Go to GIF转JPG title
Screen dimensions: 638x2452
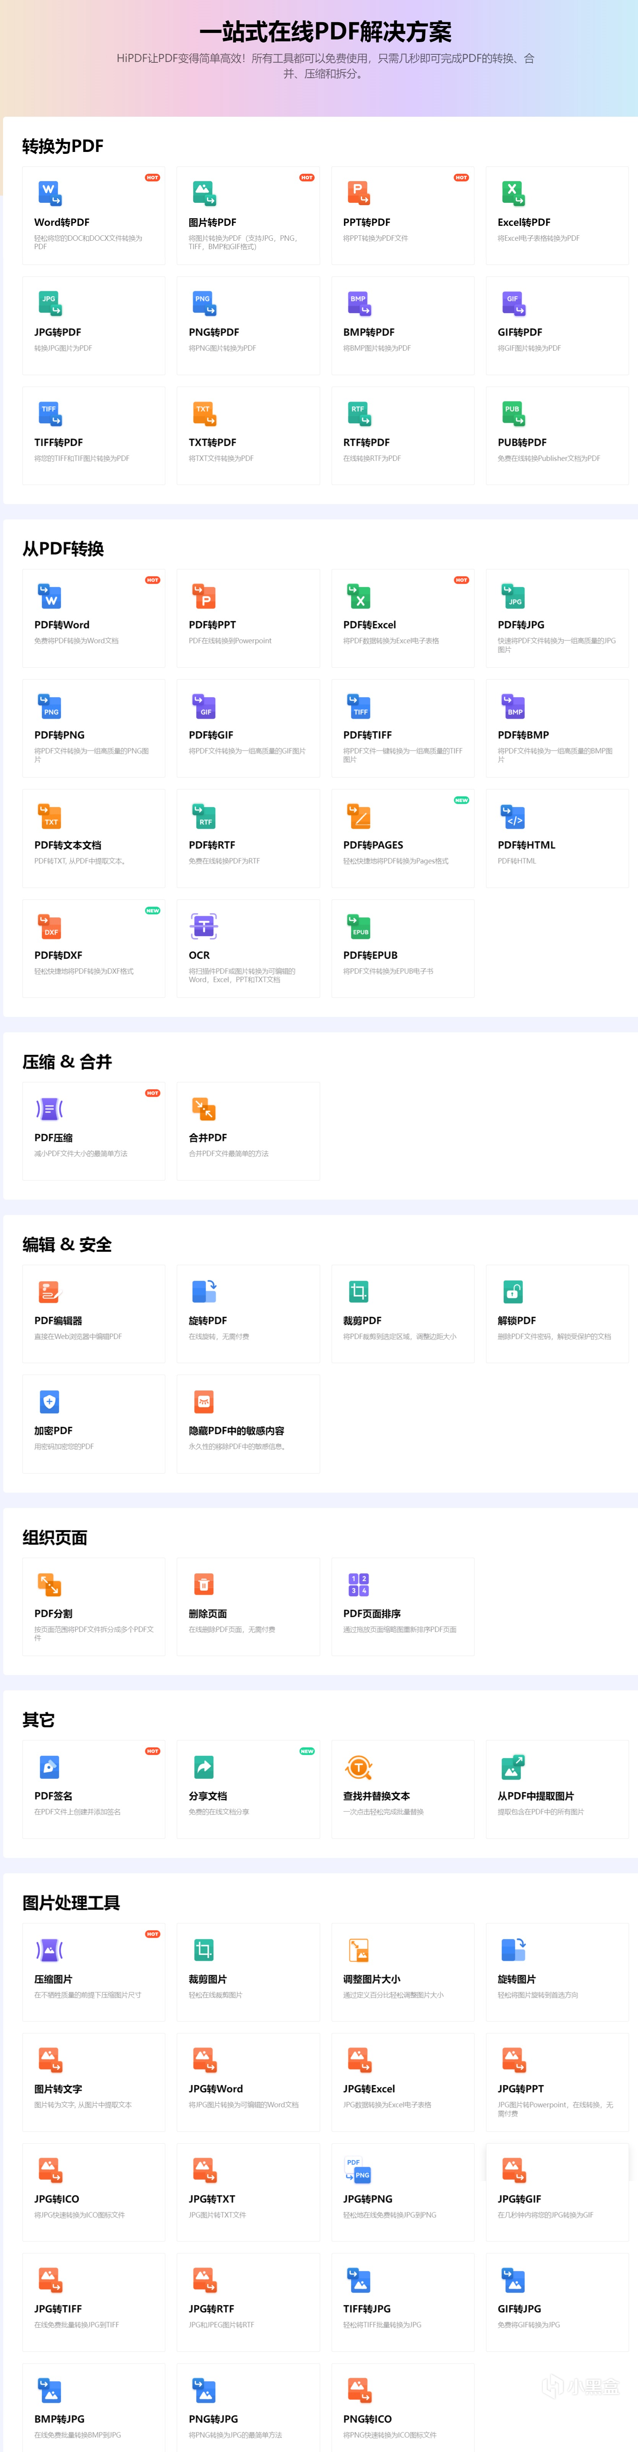[519, 2309]
